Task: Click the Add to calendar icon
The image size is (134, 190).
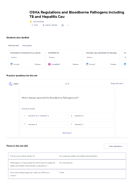Action: [44, 25]
